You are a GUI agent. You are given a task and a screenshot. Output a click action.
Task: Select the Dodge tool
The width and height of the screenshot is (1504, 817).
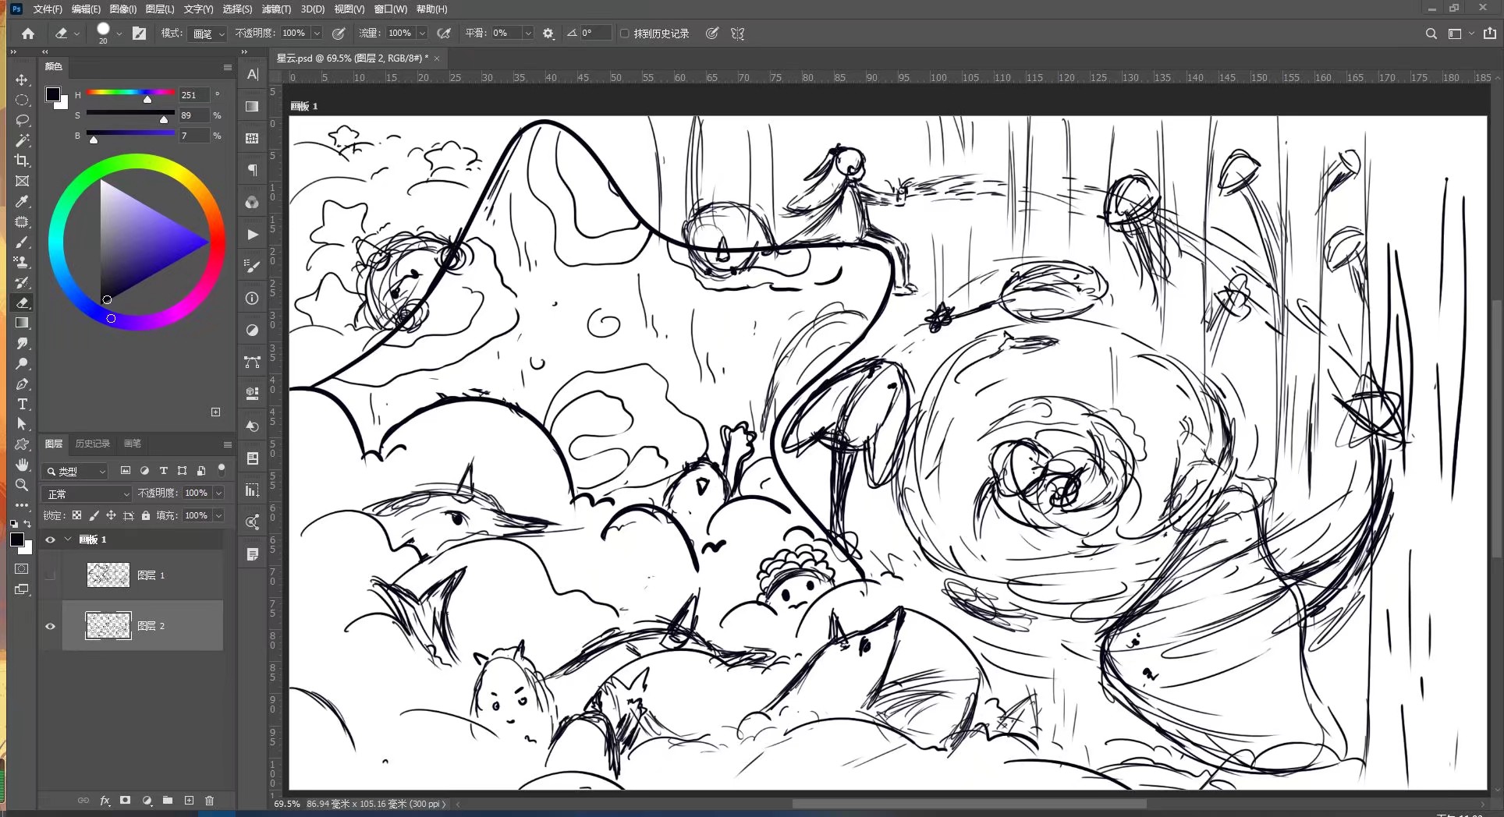(22, 363)
